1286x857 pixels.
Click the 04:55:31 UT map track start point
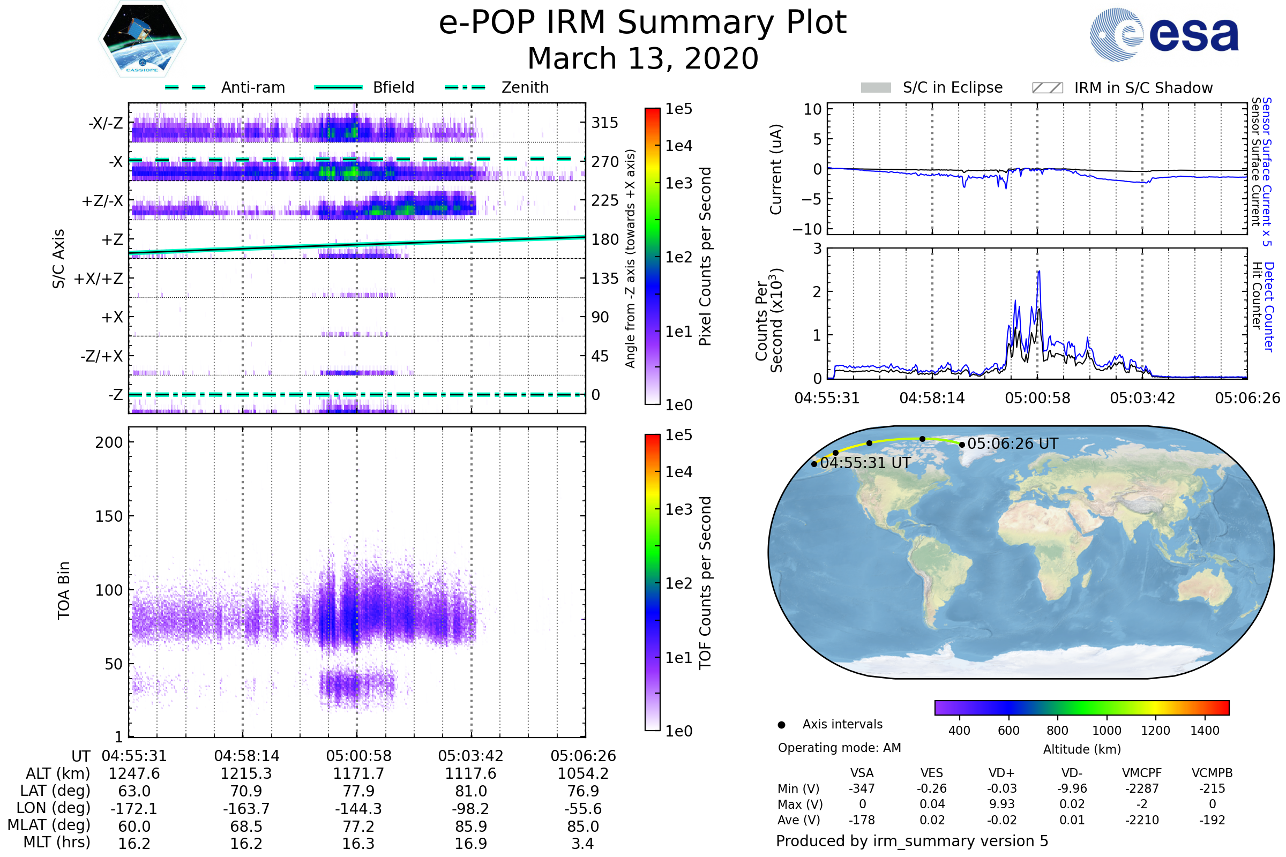(814, 464)
